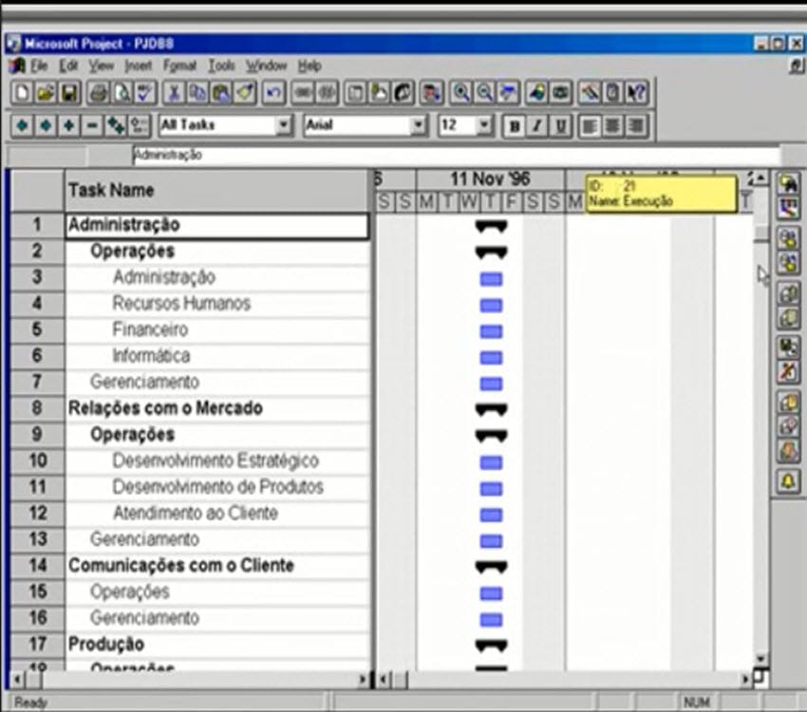807x712 pixels.
Task: Click the Save file toolbar icon
Action: (69, 94)
